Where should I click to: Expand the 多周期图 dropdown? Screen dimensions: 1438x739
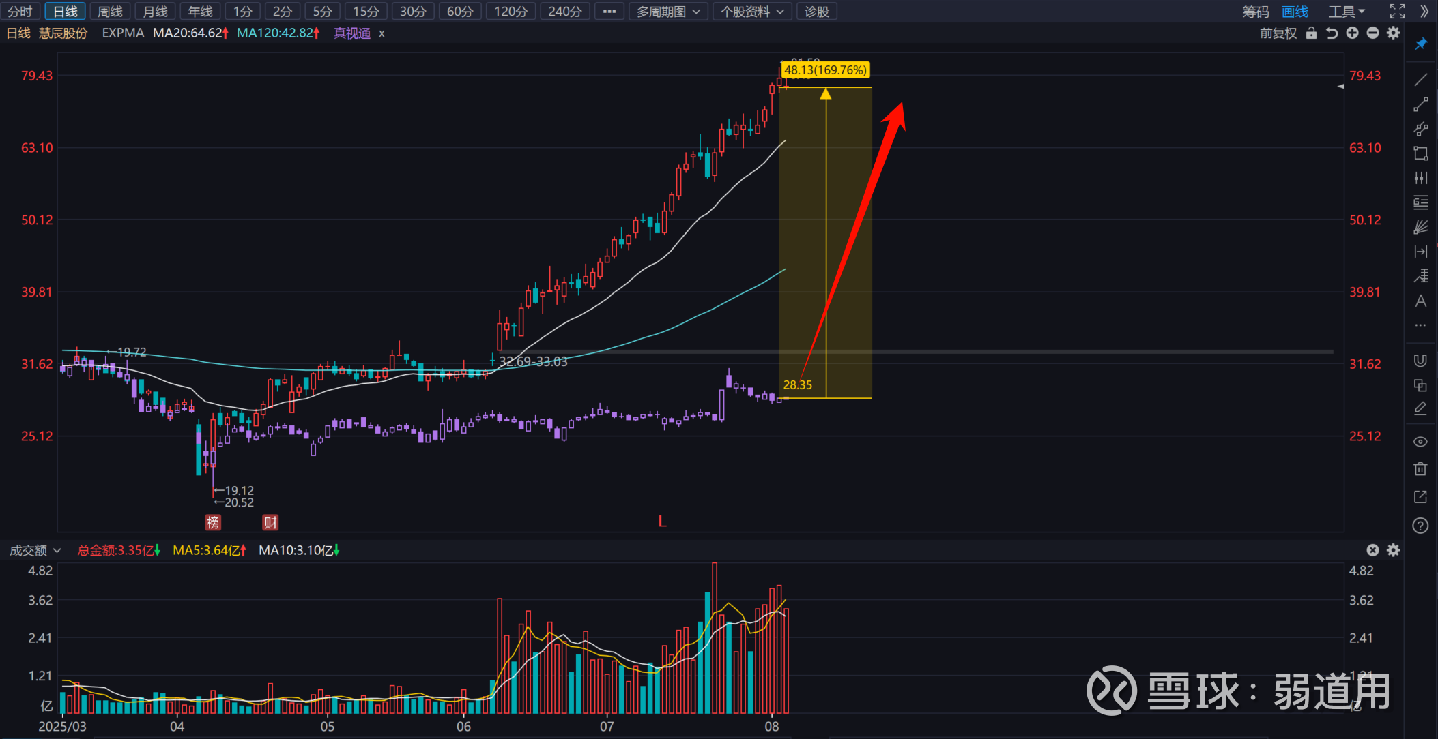(668, 12)
